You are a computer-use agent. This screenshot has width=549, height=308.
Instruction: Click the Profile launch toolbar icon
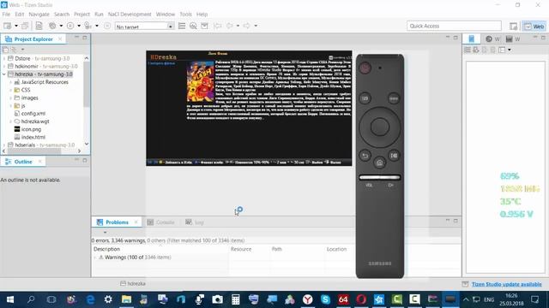[x=87, y=26]
